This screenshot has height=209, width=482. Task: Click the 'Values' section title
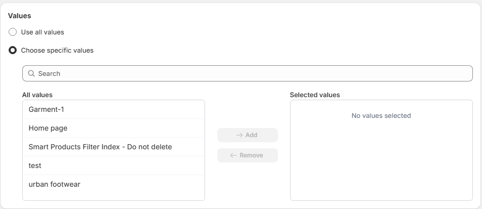tap(19, 16)
